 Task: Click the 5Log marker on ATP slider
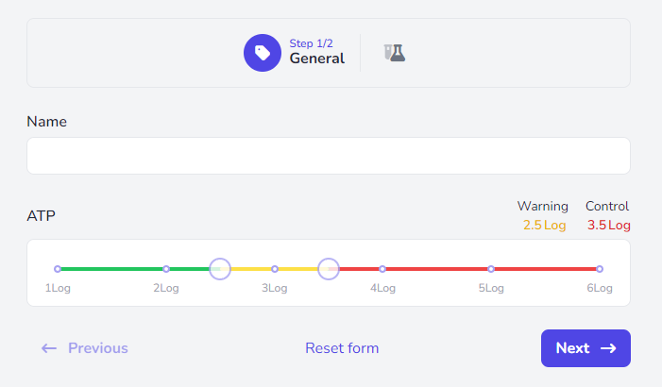(491, 269)
